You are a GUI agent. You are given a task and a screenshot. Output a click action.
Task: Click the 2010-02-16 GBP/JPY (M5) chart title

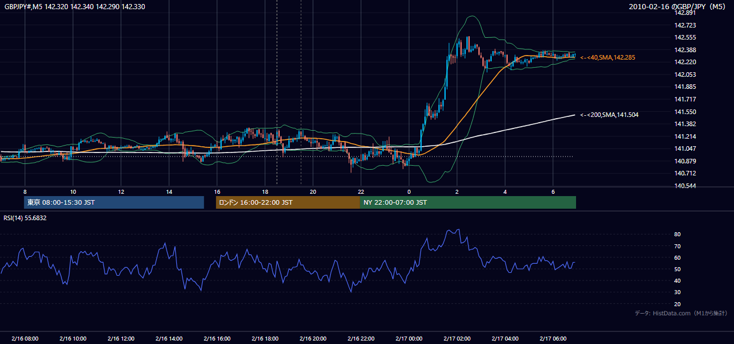678,6
